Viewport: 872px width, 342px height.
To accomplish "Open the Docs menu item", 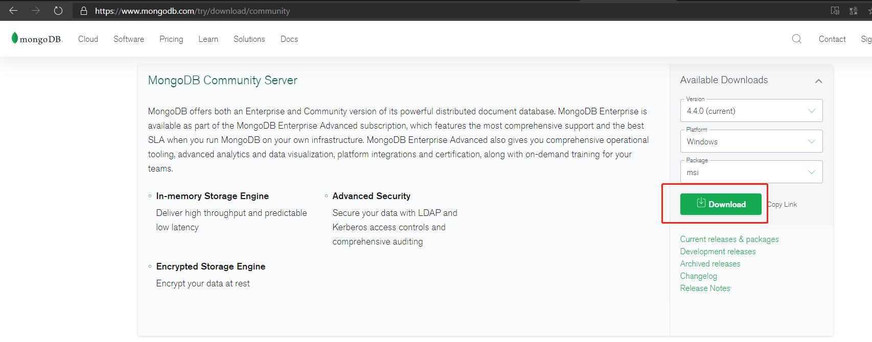I will 289,39.
